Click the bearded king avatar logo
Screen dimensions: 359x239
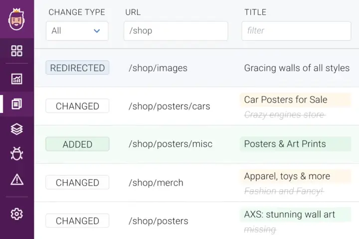click(x=17, y=18)
